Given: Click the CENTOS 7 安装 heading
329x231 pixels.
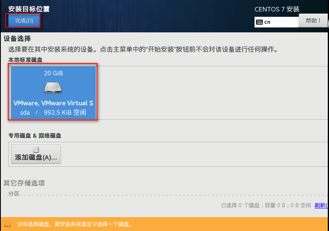Looking at the screenshot, I should coord(277,9).
